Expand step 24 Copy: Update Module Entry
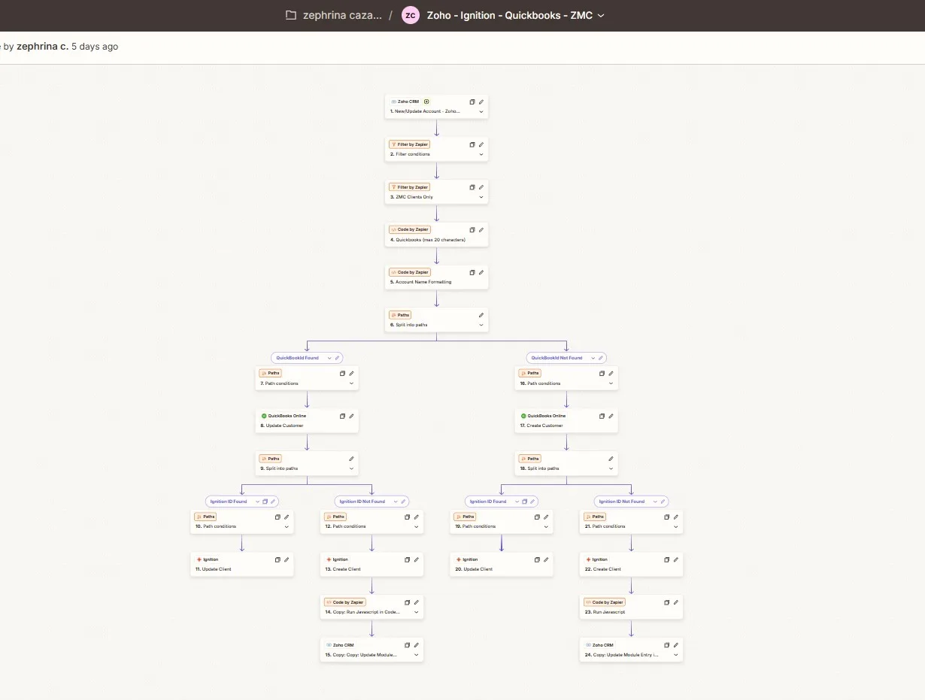 tap(676, 655)
